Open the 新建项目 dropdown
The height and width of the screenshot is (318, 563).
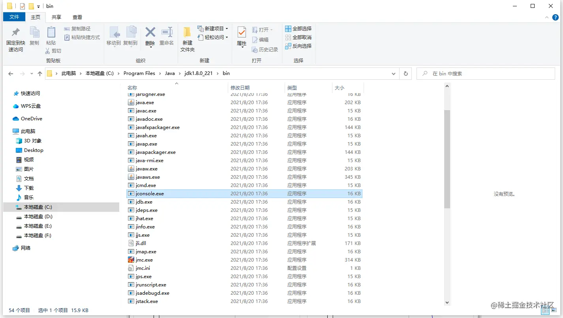pos(213,29)
